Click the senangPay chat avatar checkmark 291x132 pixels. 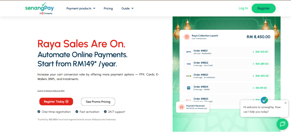(264, 100)
